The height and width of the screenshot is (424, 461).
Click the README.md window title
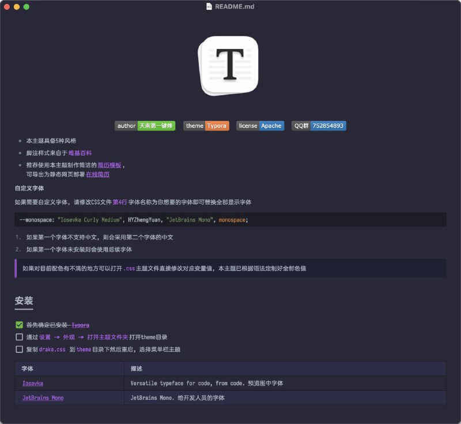(235, 6)
